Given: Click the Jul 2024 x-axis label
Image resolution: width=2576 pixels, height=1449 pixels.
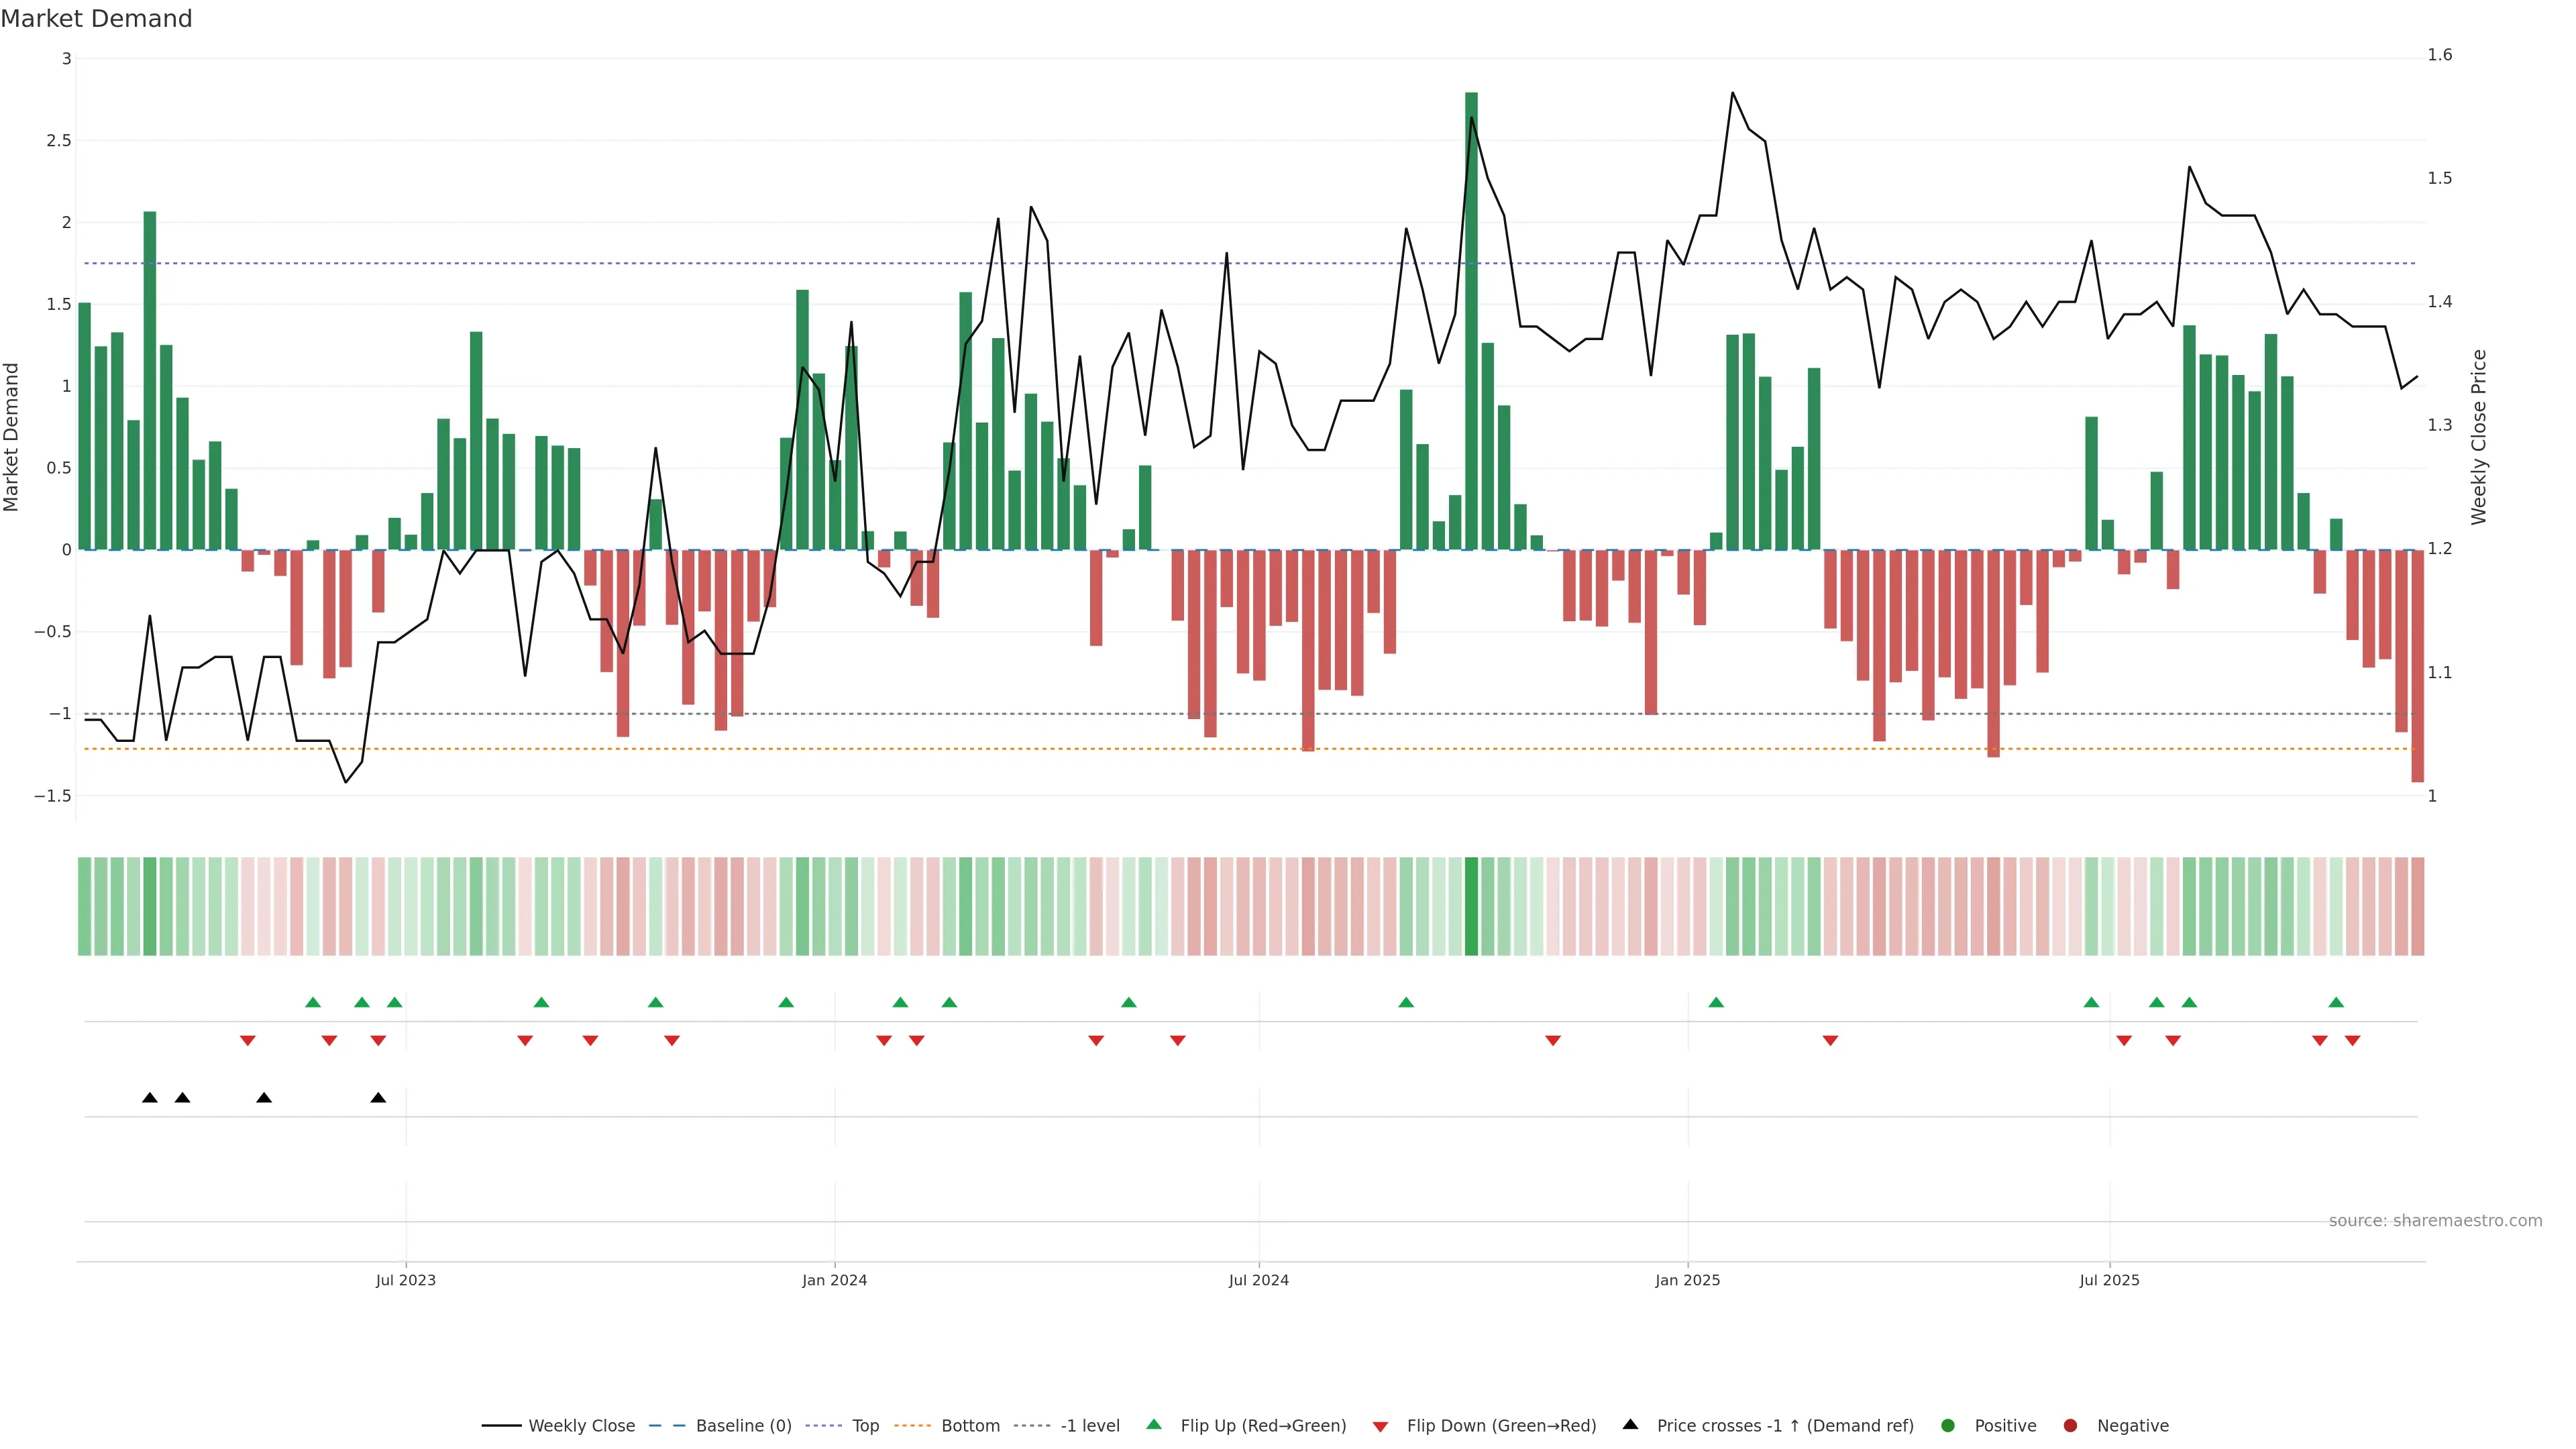Looking at the screenshot, I should pyautogui.click(x=1258, y=1280).
